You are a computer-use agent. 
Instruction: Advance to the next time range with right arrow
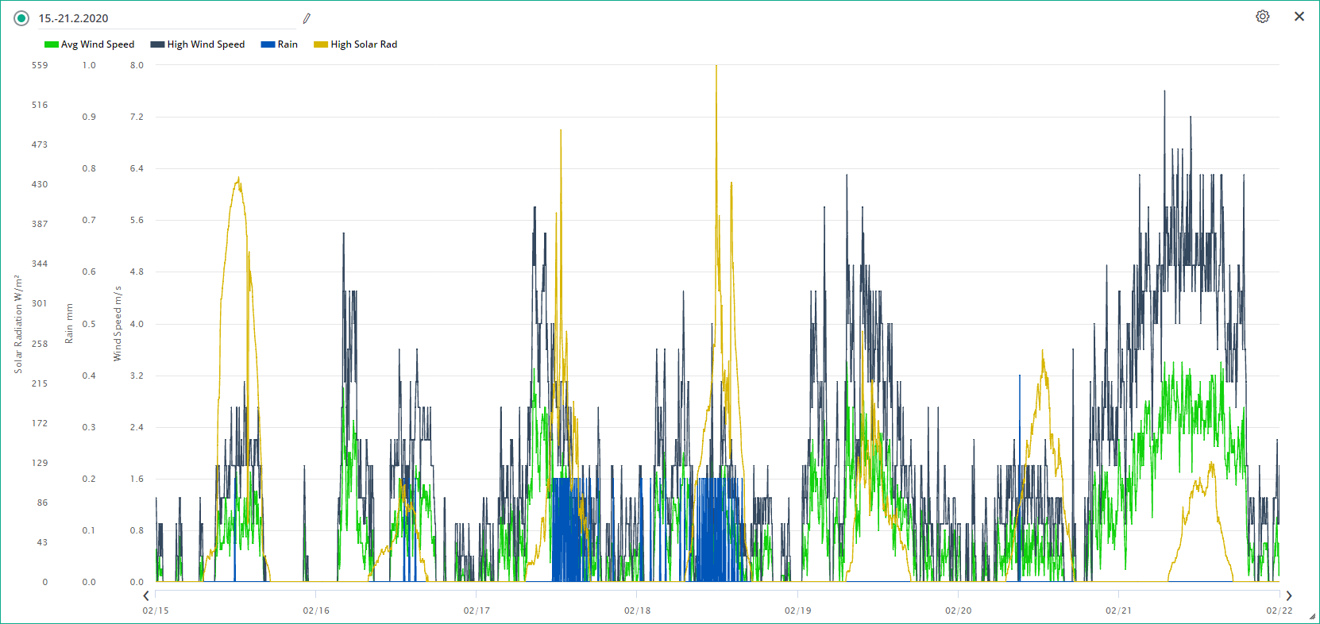[1288, 595]
